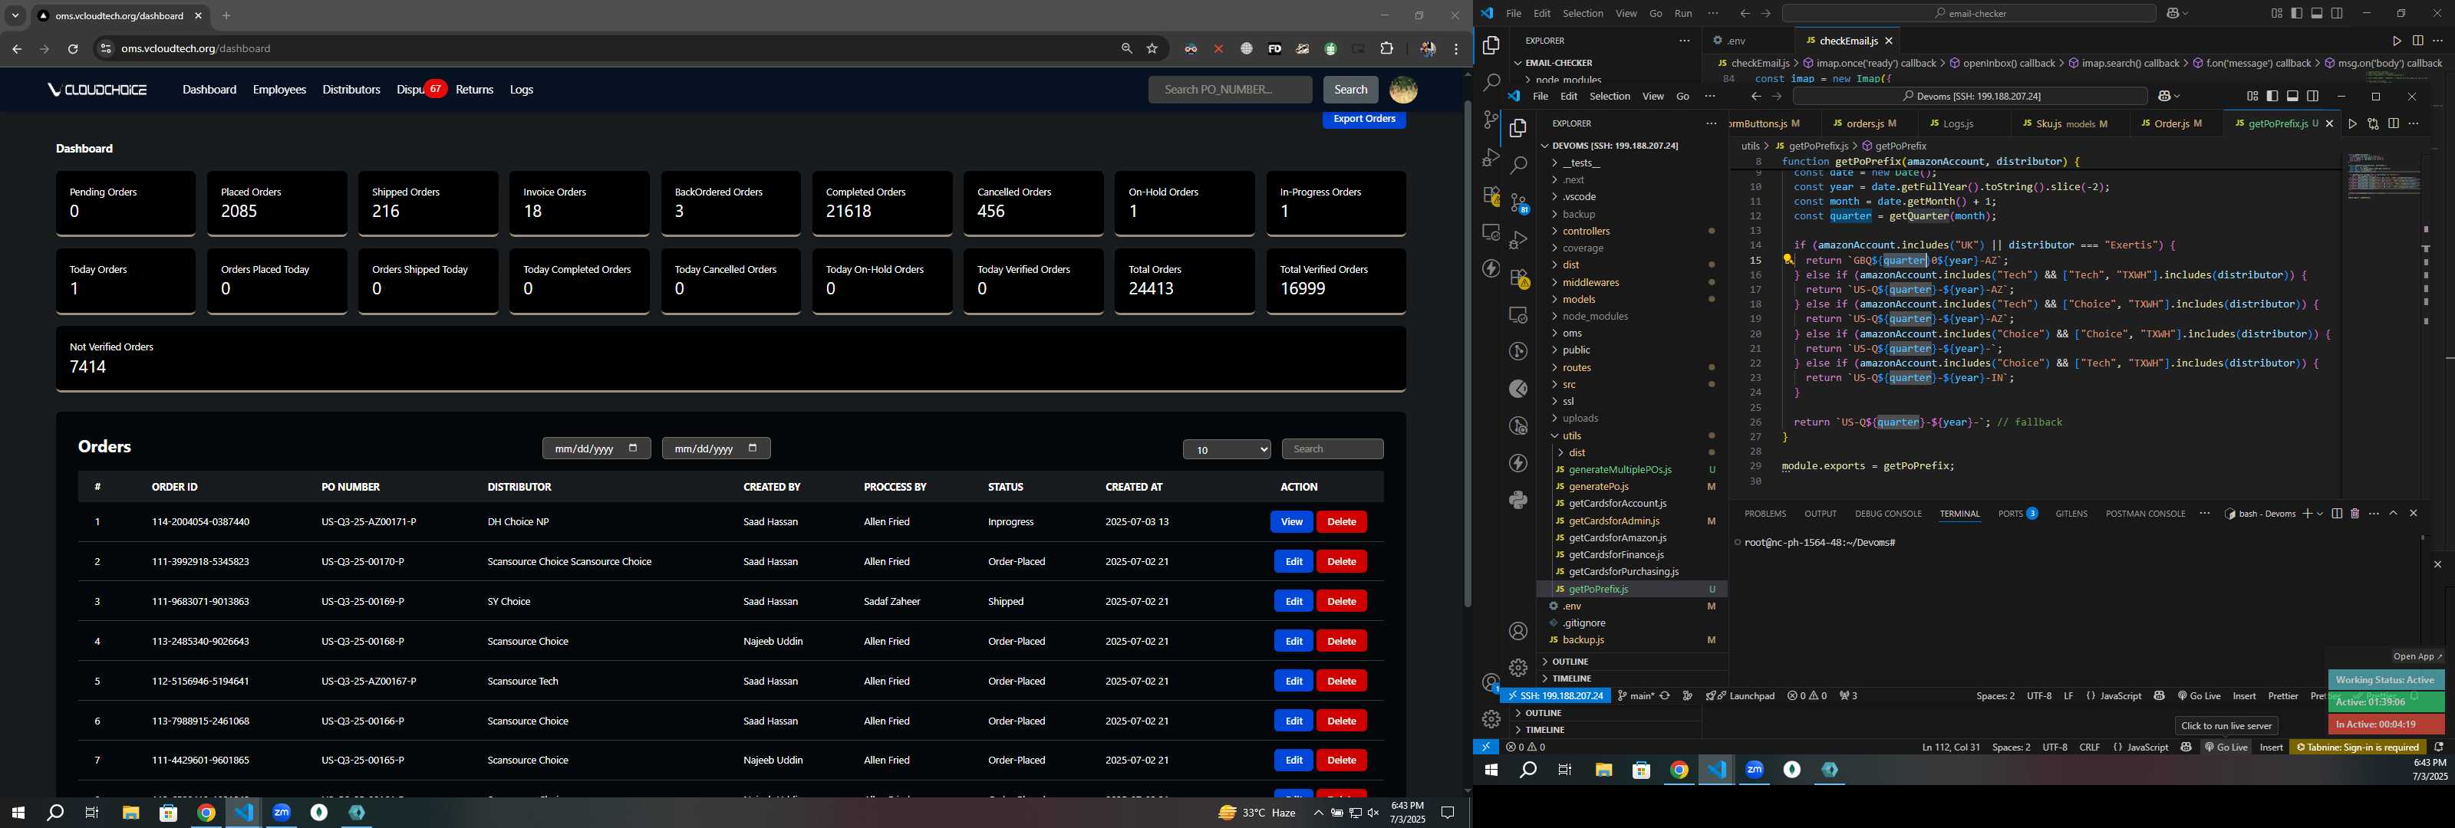Open Search view in Devoms VS Code sidebar
Image resolution: width=2455 pixels, height=828 pixels.
coord(1519,165)
